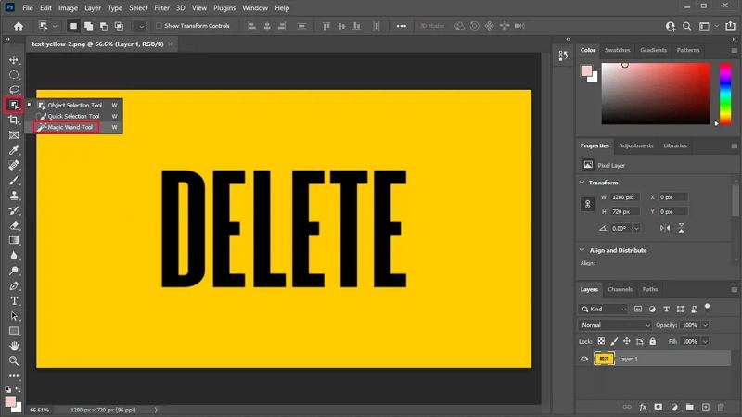Open the layer Opacity dropdown arrow
Image resolution: width=742 pixels, height=417 pixels.
point(705,325)
